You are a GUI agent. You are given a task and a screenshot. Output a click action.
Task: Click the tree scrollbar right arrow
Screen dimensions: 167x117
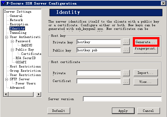39,94
